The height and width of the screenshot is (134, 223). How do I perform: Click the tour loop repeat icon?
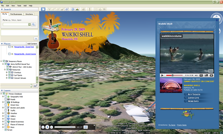(x=85, y=127)
